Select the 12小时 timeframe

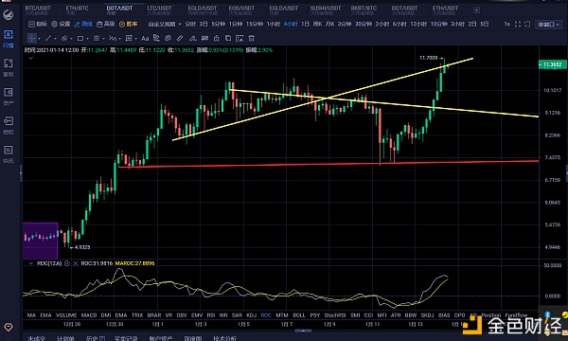coord(418,25)
